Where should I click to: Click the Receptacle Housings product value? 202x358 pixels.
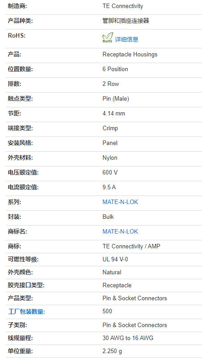(x=130, y=55)
